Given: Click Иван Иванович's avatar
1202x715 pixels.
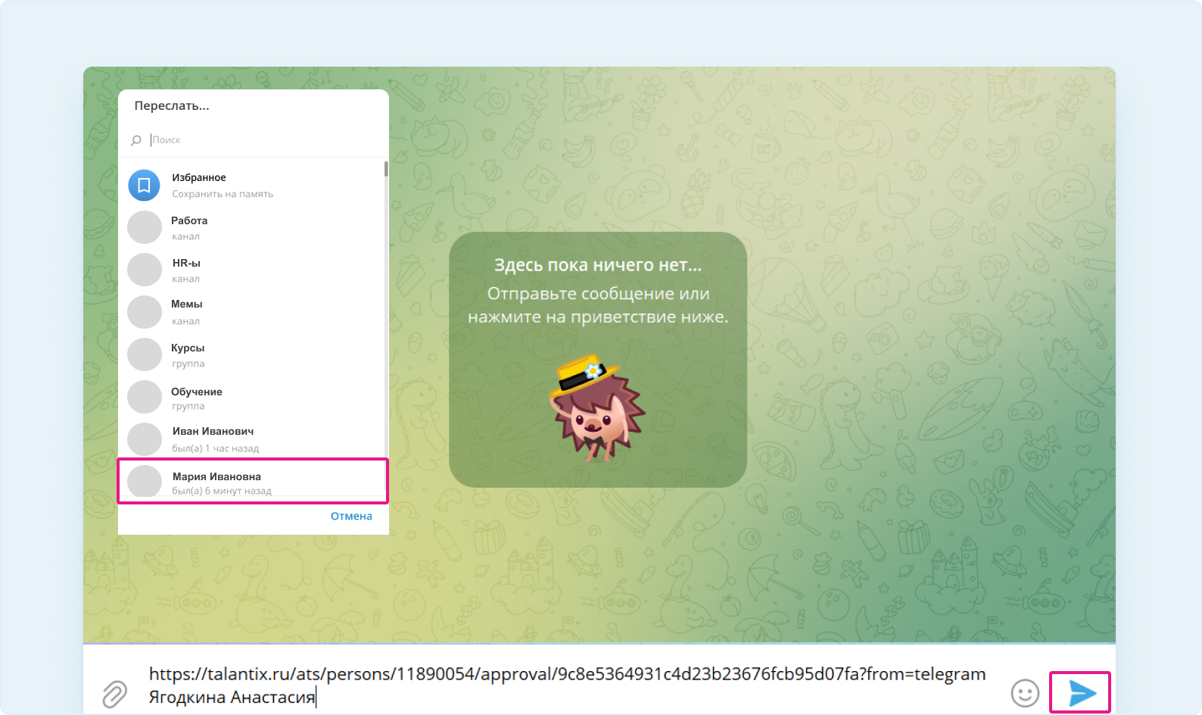Looking at the screenshot, I should (x=145, y=439).
